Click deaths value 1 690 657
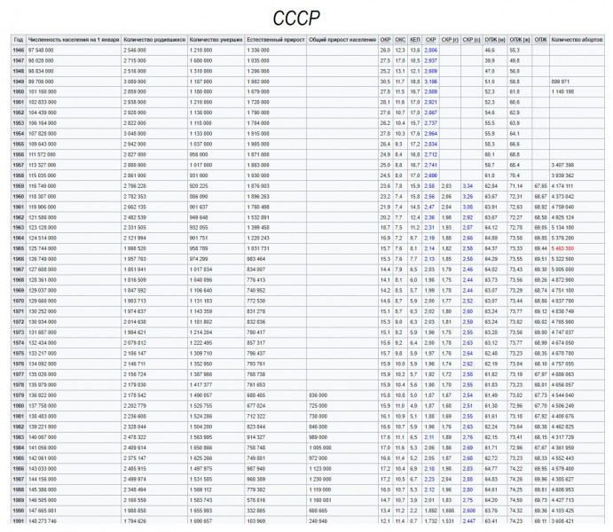The width and height of the screenshot is (613, 532). click(201, 521)
